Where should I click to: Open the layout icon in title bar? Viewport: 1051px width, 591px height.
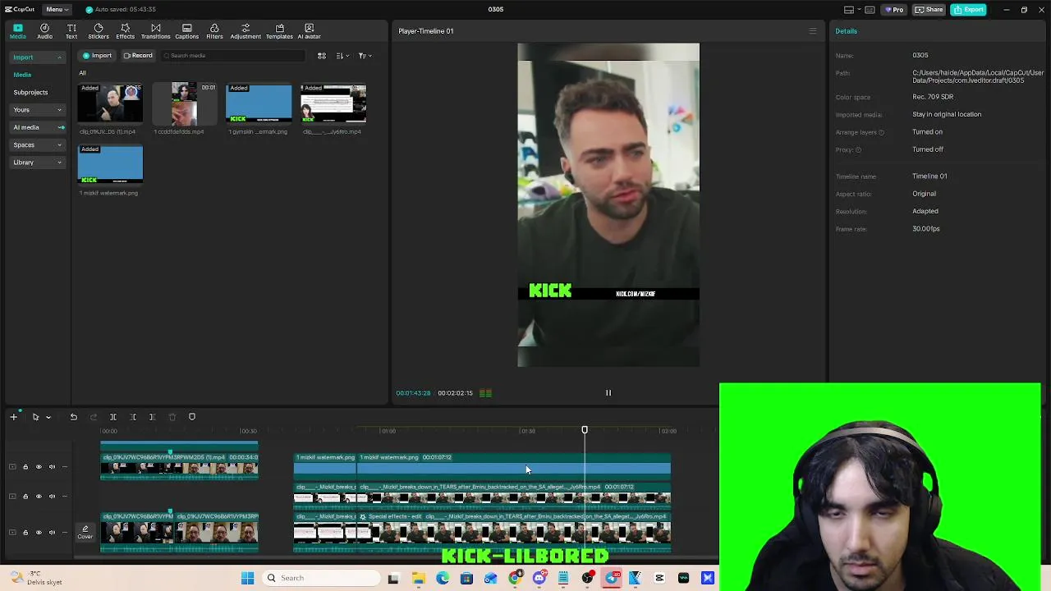click(849, 10)
